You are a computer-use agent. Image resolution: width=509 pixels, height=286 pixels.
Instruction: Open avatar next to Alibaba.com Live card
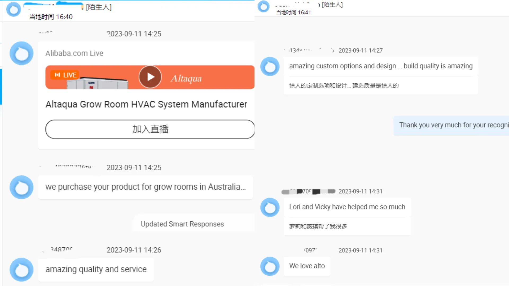click(x=21, y=53)
